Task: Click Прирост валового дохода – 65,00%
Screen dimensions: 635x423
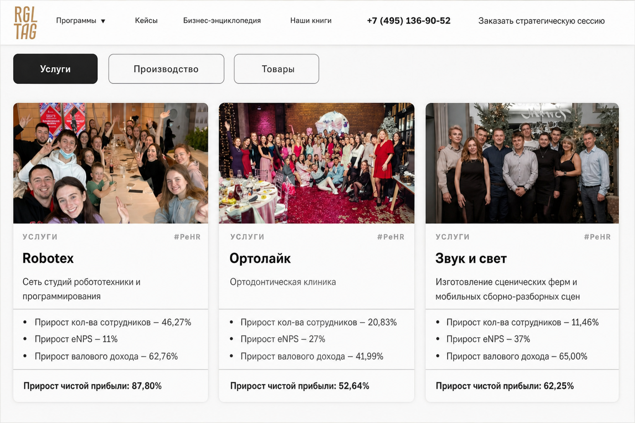Action: click(x=517, y=356)
